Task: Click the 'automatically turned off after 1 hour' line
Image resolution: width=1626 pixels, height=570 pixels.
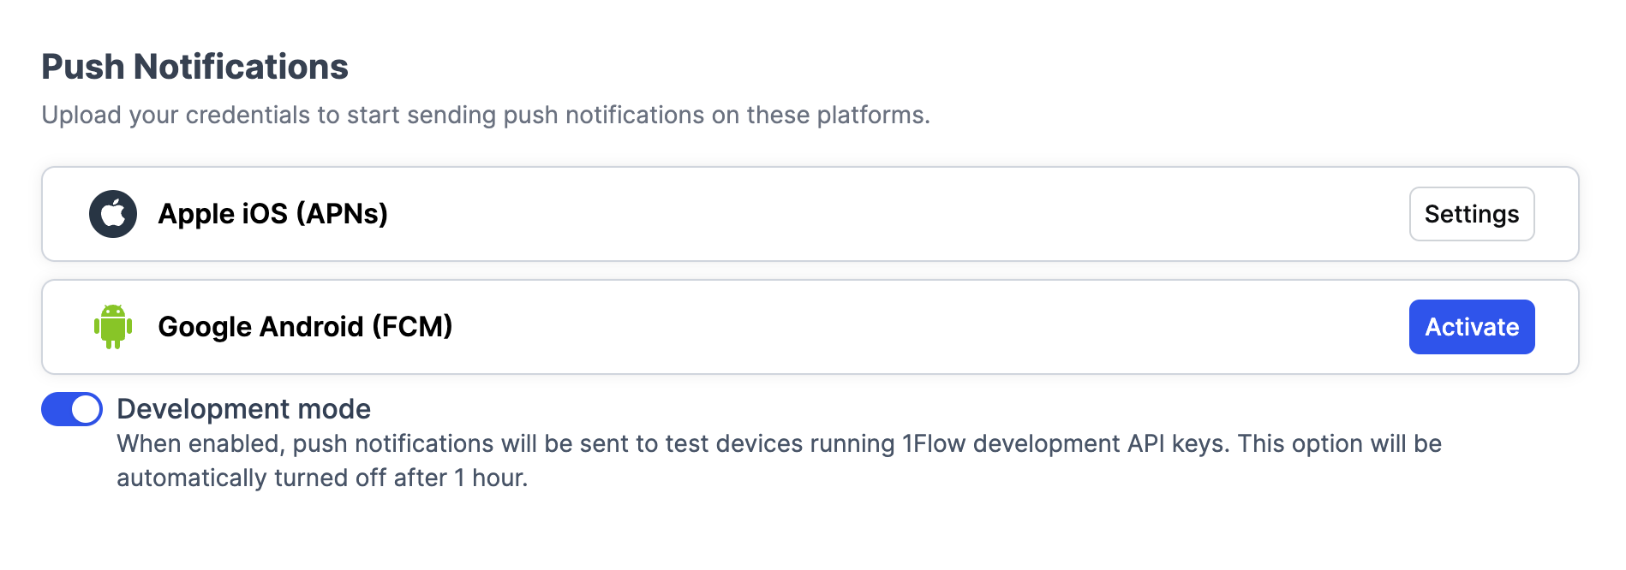Action: coord(322,478)
